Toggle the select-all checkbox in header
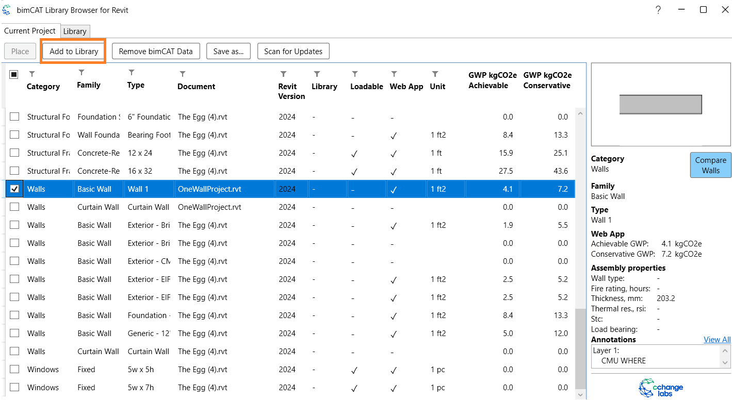 [x=14, y=75]
